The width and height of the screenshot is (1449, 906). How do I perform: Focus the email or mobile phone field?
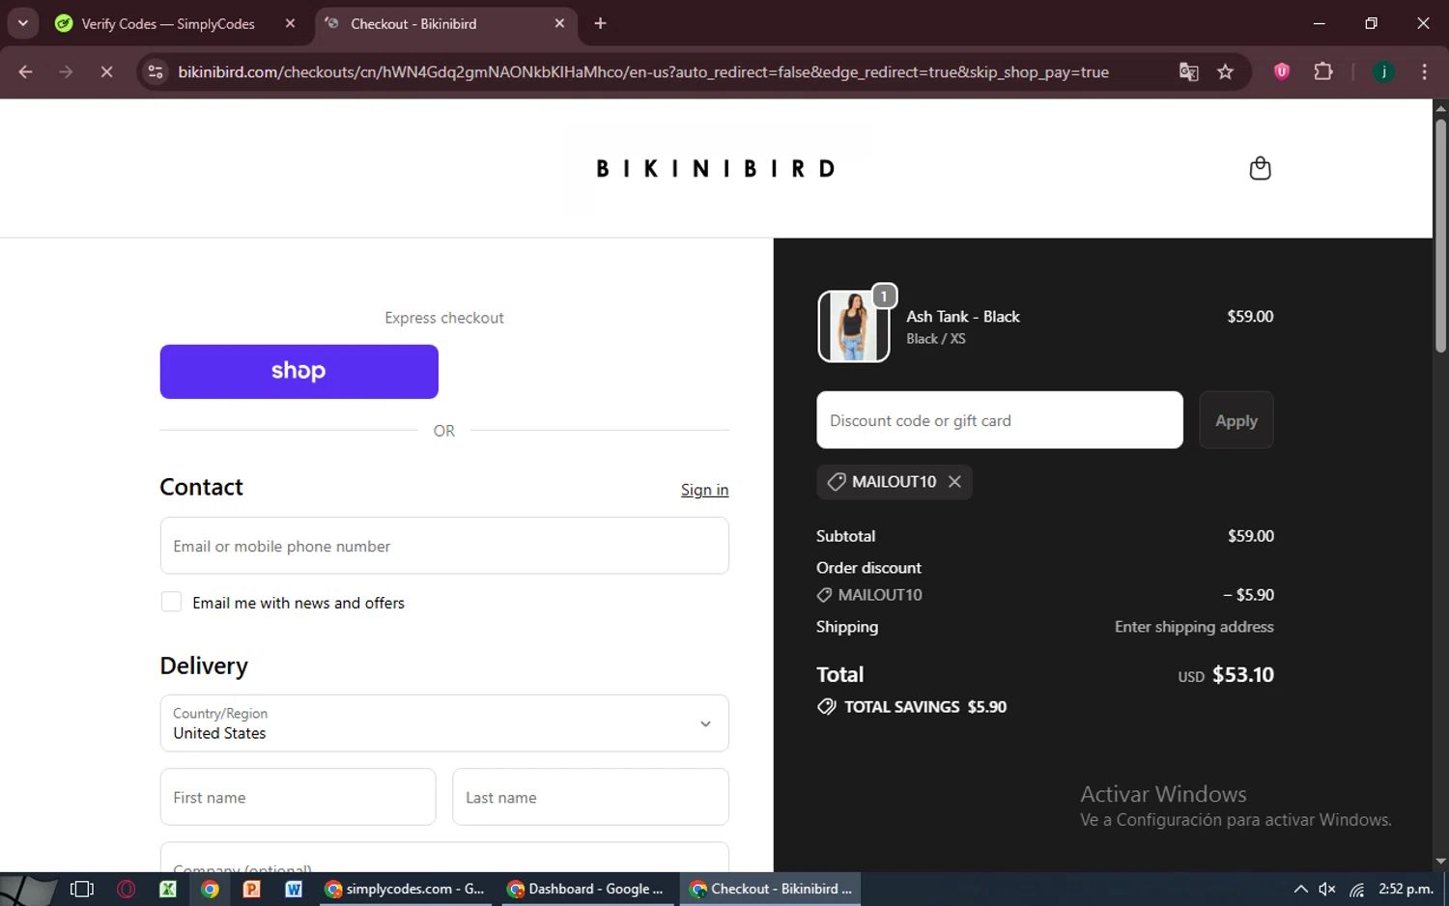[x=444, y=546]
